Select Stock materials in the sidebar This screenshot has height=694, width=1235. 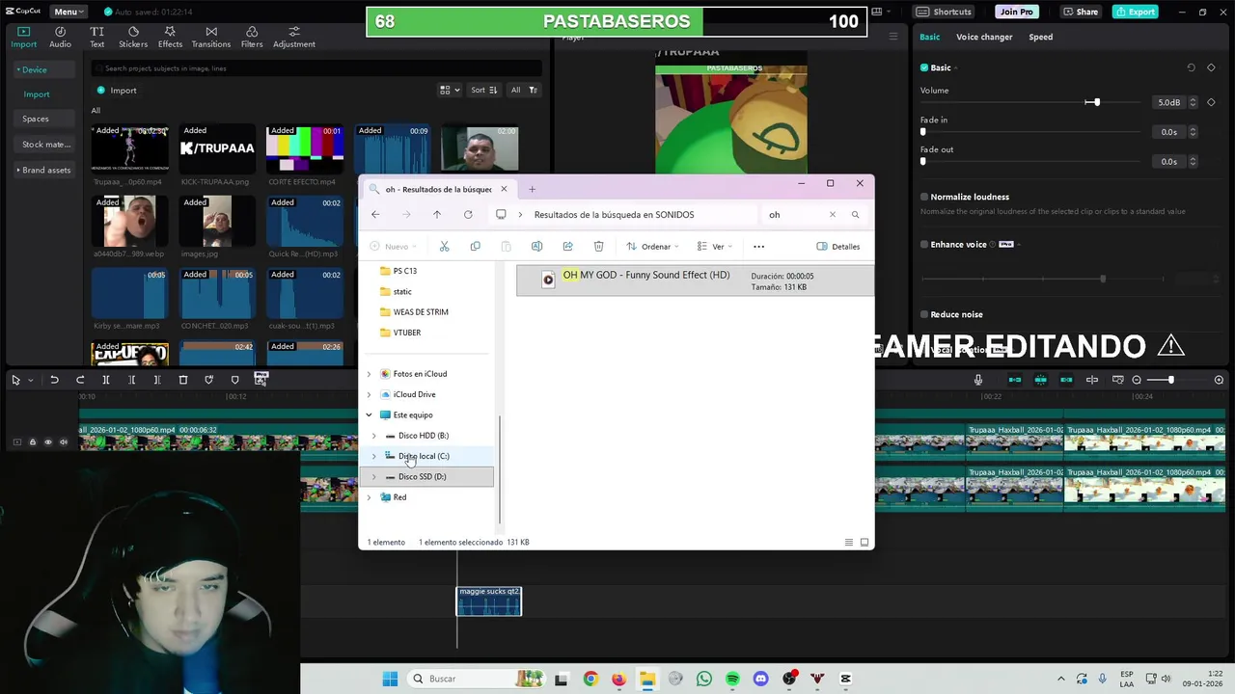coord(46,145)
